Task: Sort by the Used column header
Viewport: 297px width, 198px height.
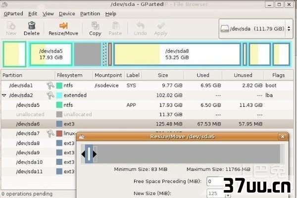Action: pos(203,75)
